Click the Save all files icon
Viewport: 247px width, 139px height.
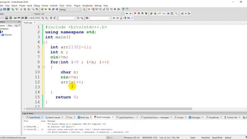8,9
